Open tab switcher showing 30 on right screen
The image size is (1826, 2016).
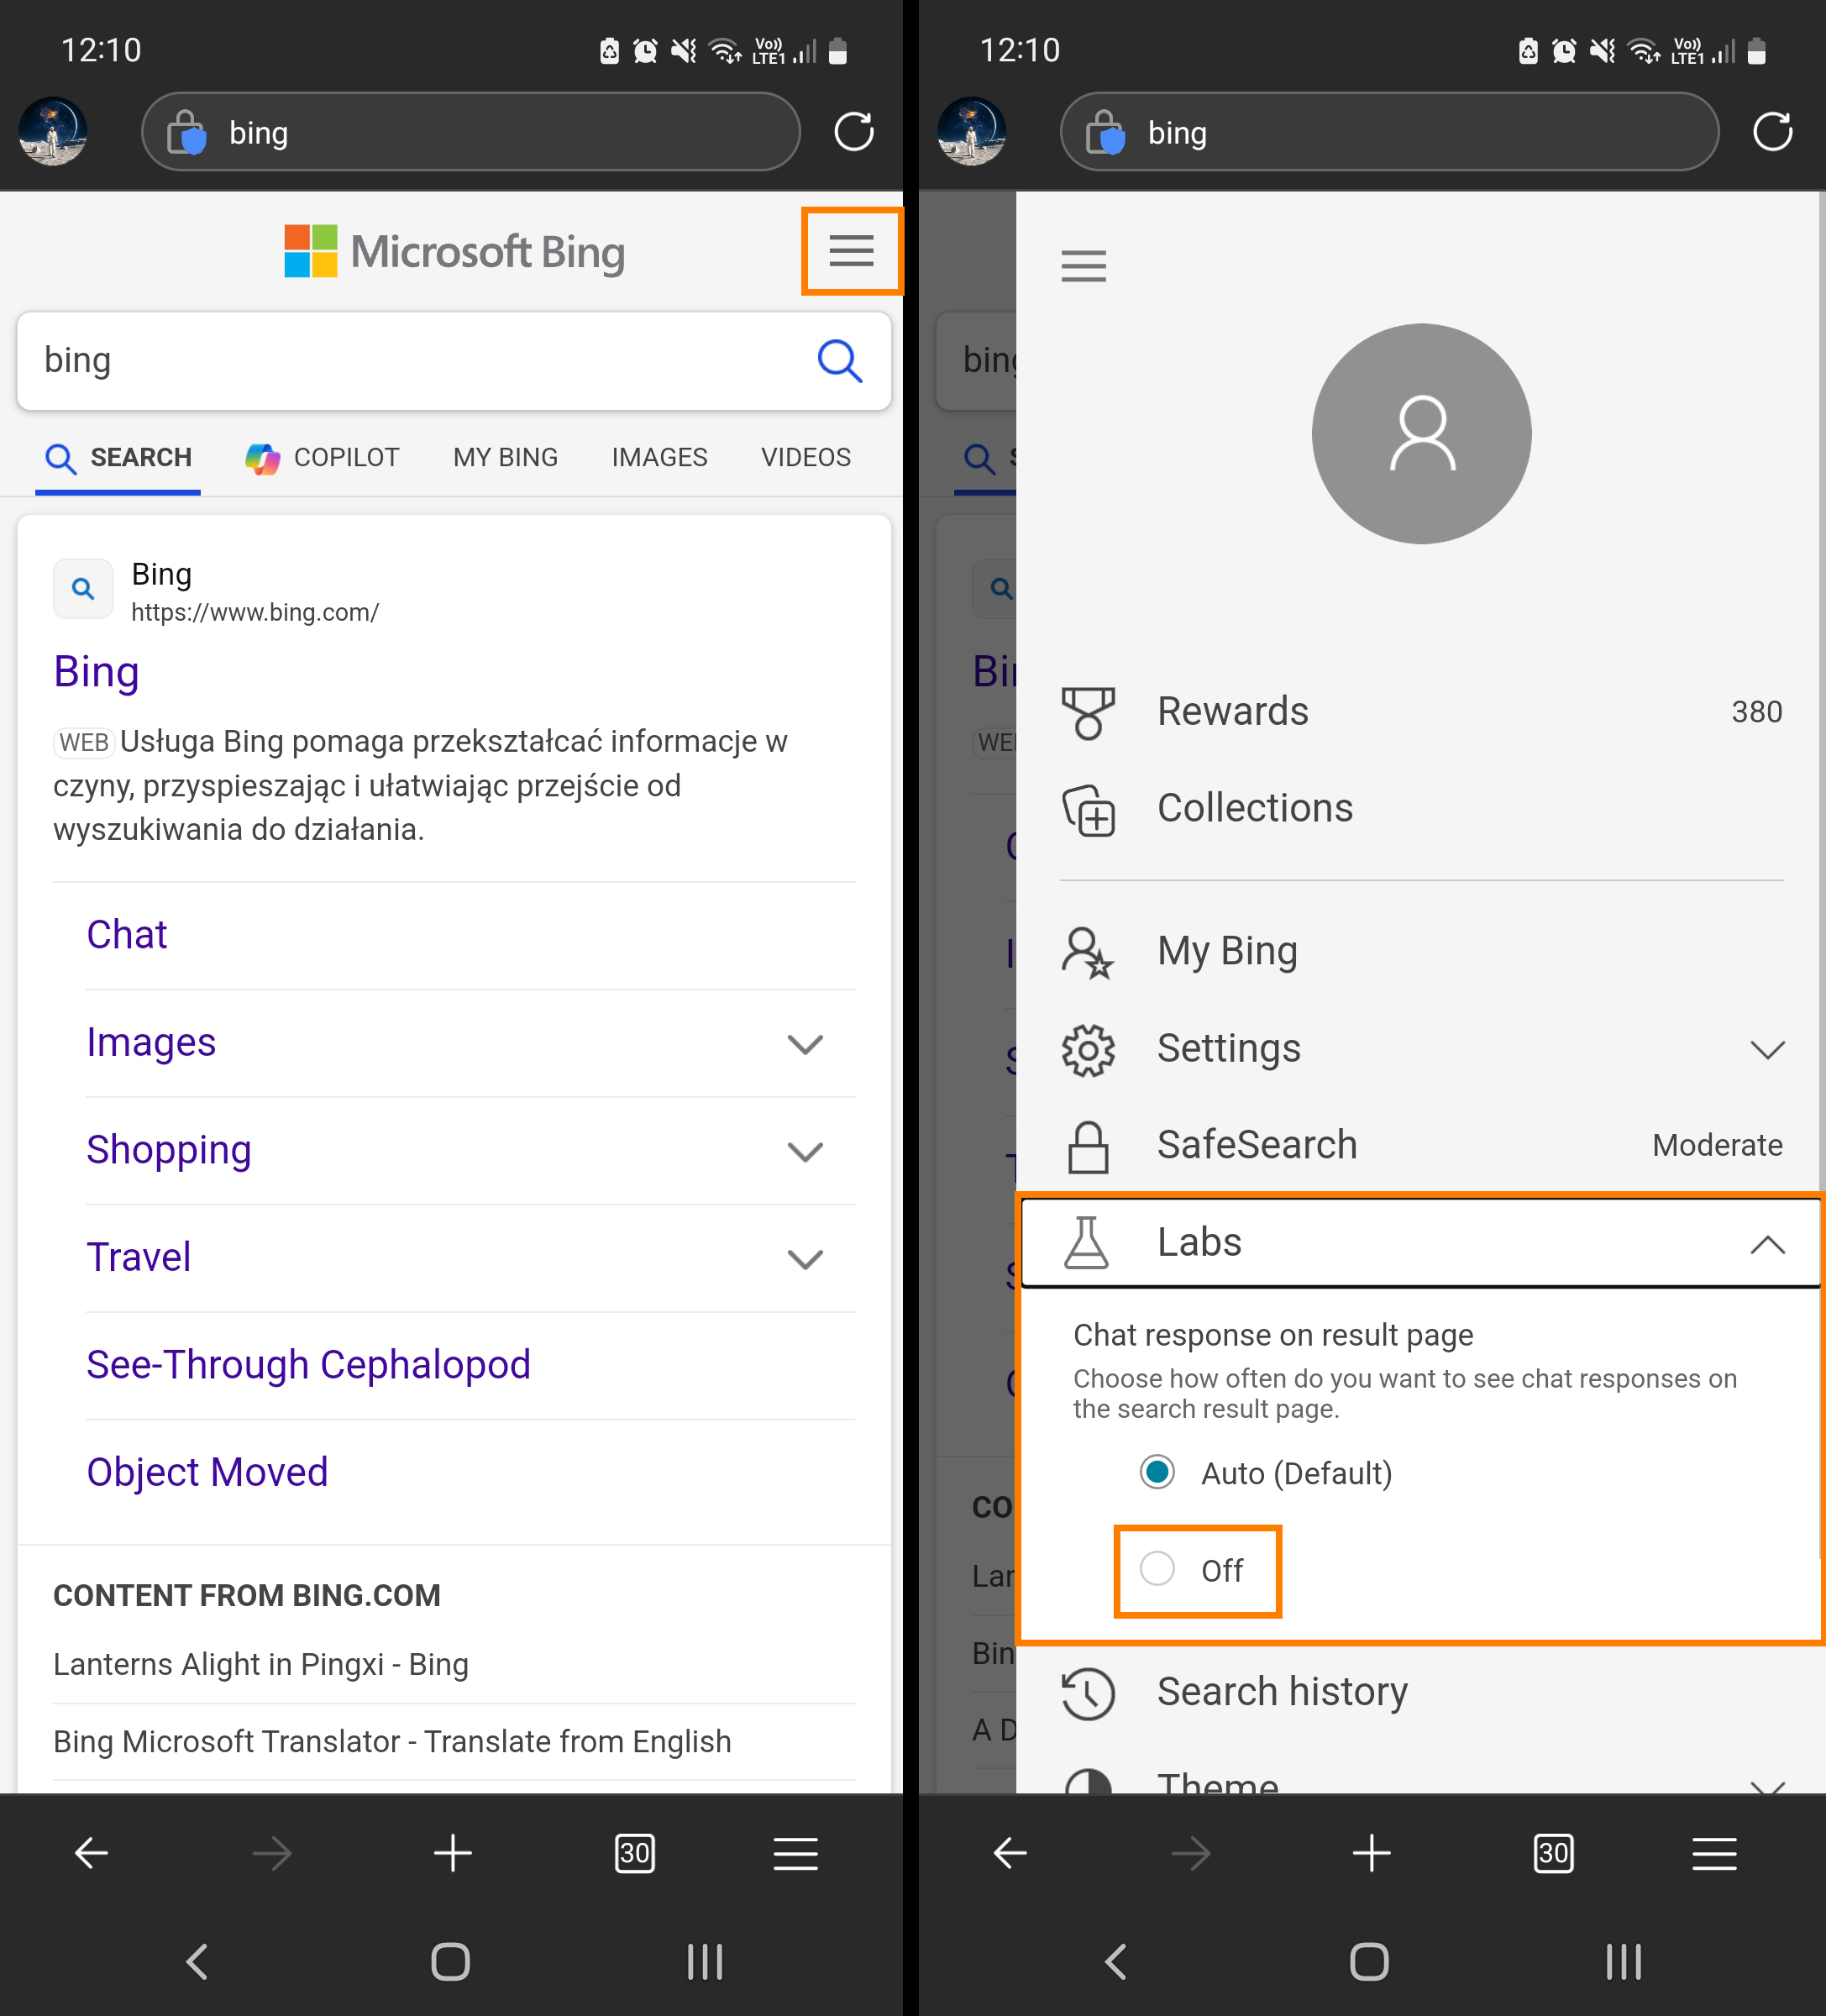point(1552,1853)
